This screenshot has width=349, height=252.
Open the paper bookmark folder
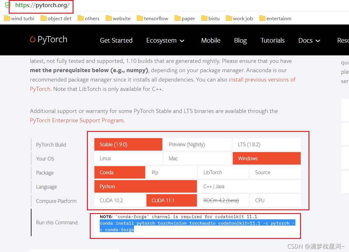tap(185, 18)
